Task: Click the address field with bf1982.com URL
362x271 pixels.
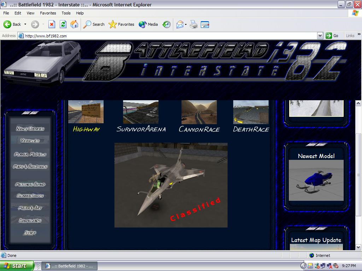Action: (170, 36)
